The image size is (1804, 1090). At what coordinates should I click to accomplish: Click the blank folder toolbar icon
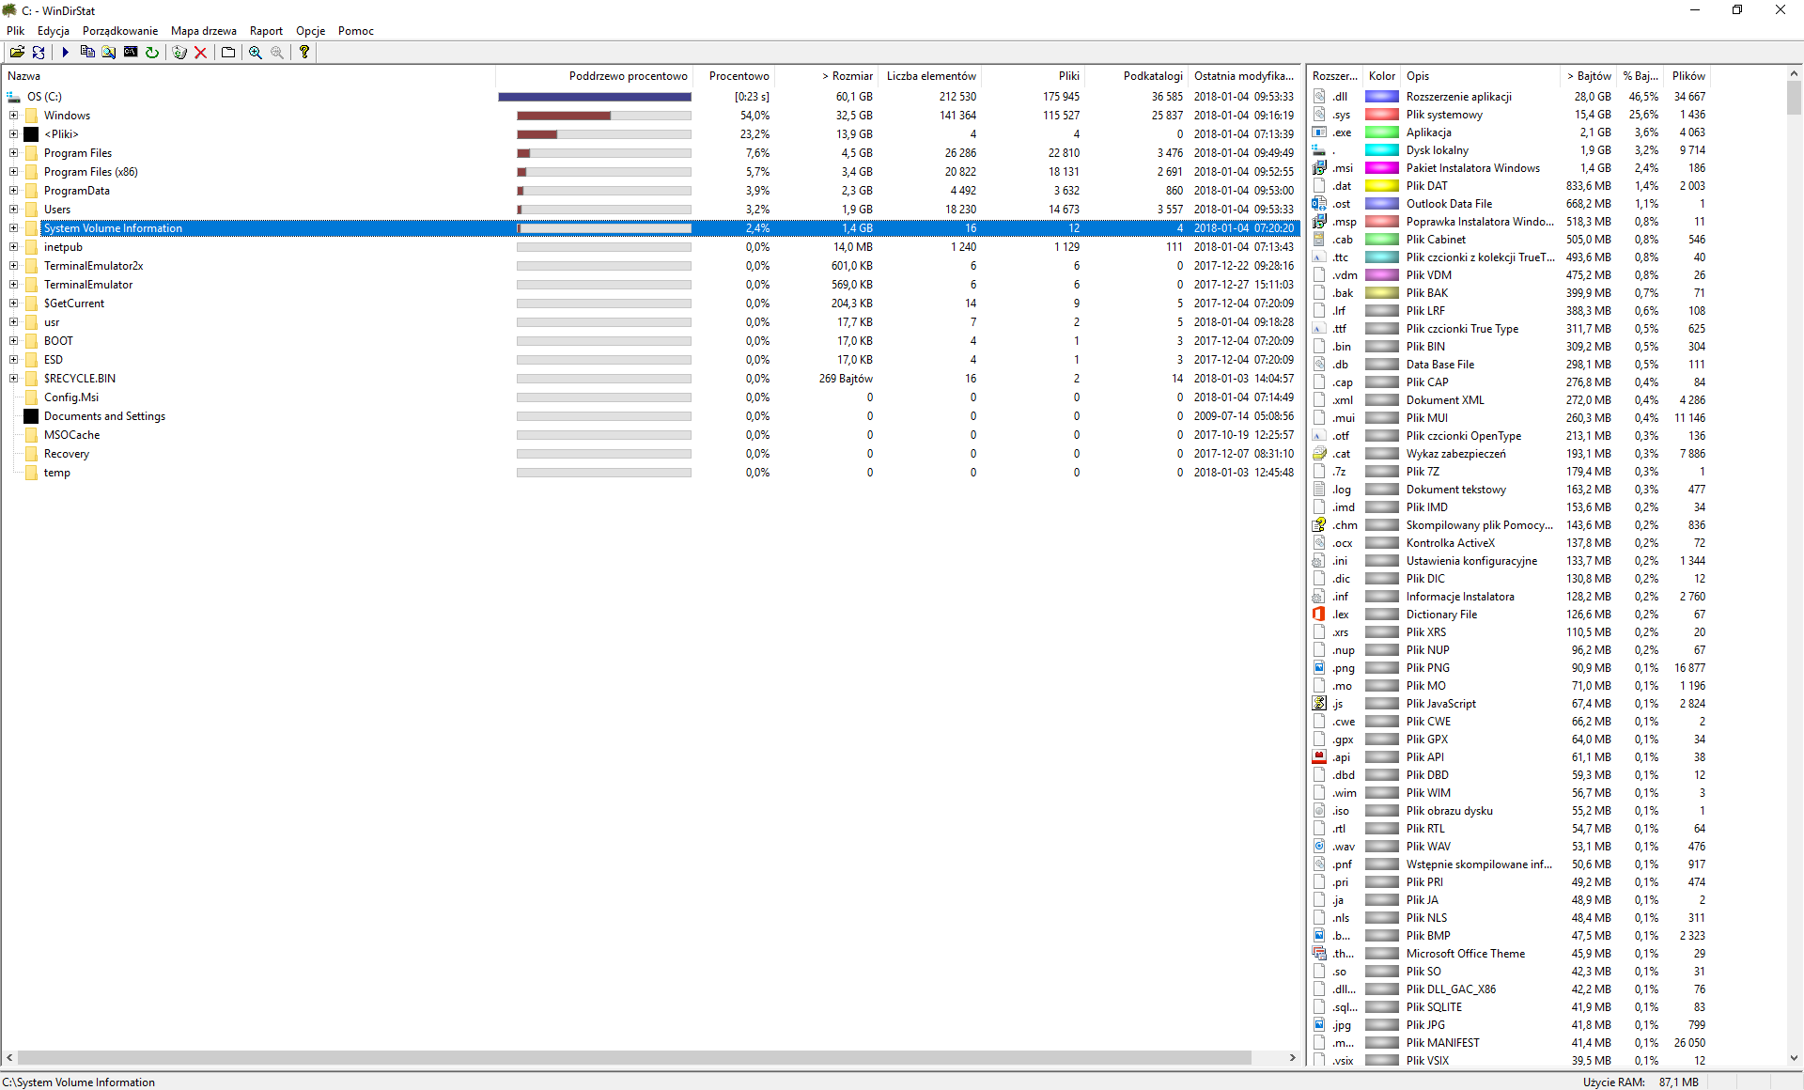pyautogui.click(x=228, y=53)
